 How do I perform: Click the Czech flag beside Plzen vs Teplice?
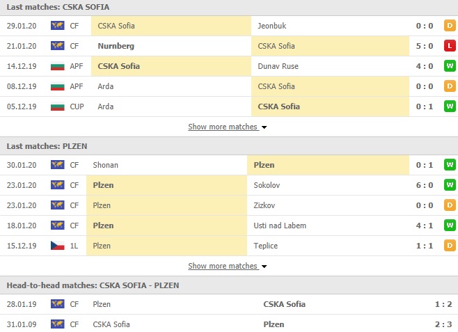pyautogui.click(x=57, y=246)
